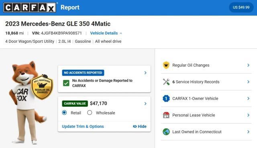Click the blue 1-Owner badge icon
This screenshot has height=148, width=257.
[x=166, y=98]
